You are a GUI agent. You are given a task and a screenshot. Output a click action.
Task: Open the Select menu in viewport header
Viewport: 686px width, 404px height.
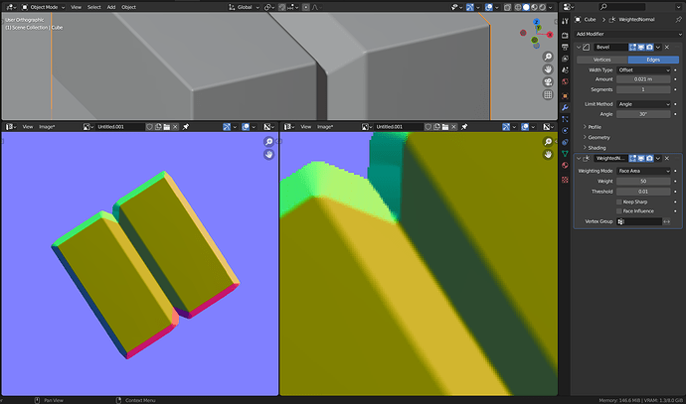coord(94,7)
